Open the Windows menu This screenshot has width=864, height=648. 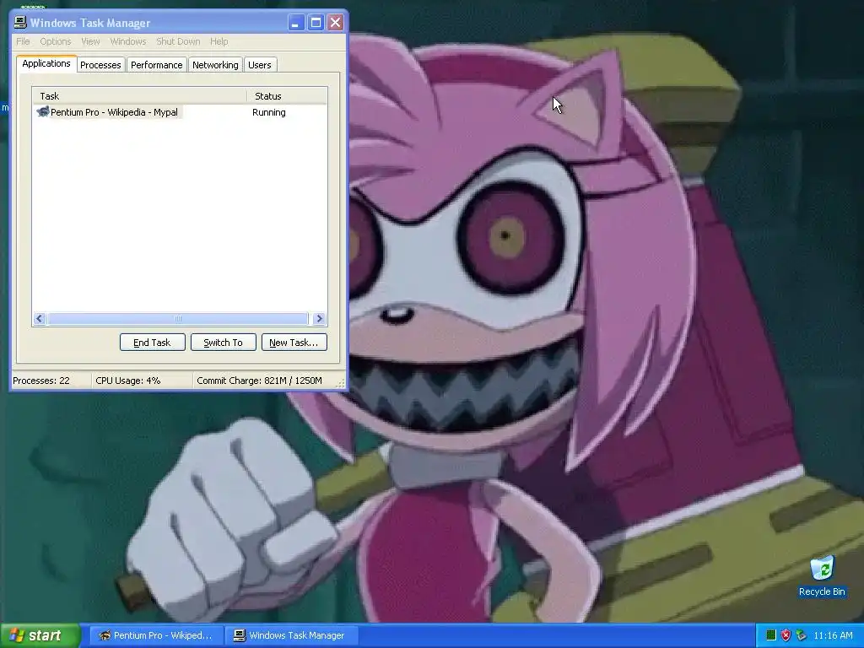coord(128,41)
